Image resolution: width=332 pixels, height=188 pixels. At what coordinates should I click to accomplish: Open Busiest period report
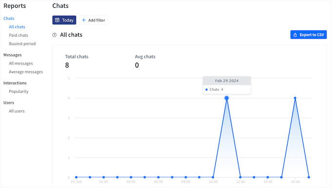click(x=22, y=44)
